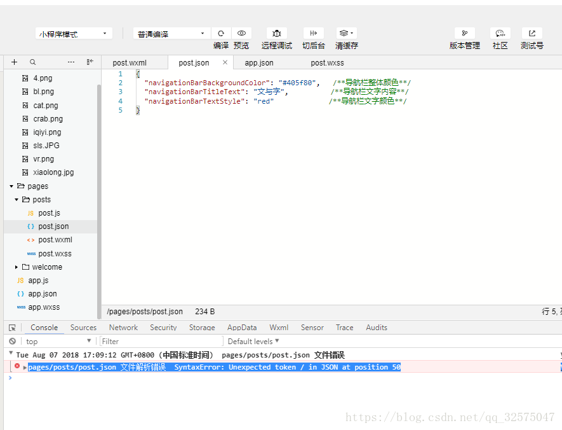Click the 编译 (Compile) refresh icon
The height and width of the screenshot is (430, 562).
[x=220, y=32]
